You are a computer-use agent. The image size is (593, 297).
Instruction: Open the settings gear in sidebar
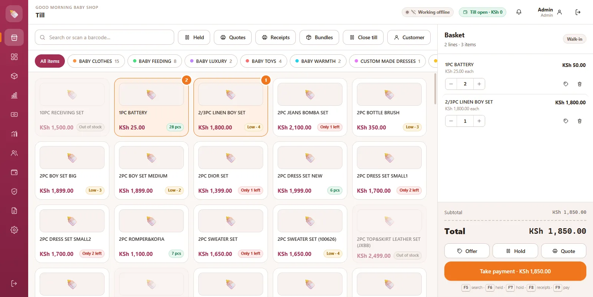(x=14, y=230)
